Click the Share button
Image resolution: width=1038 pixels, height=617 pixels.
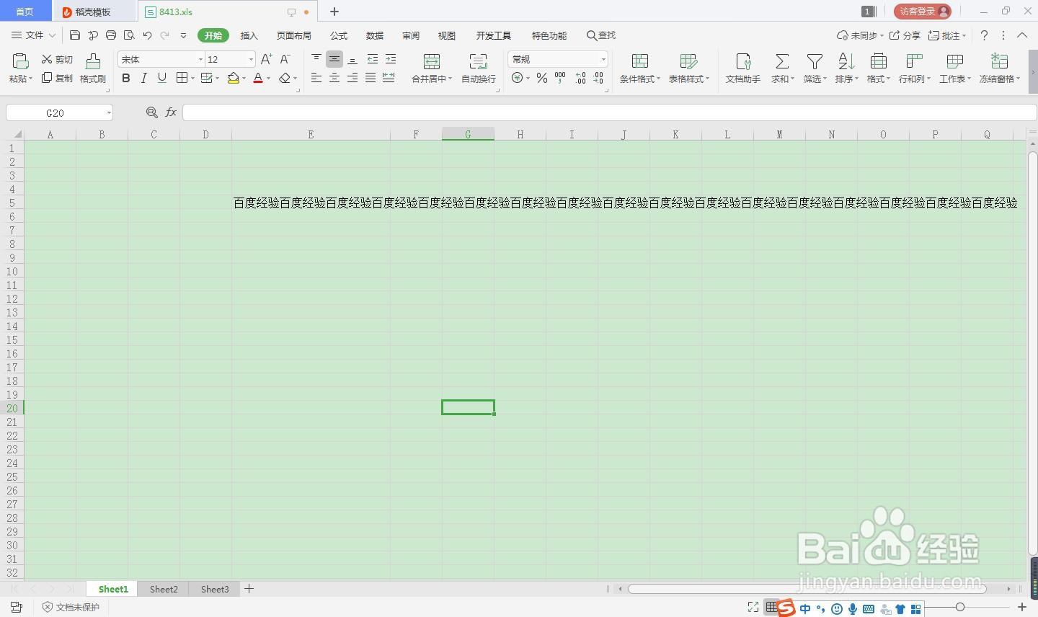(905, 35)
